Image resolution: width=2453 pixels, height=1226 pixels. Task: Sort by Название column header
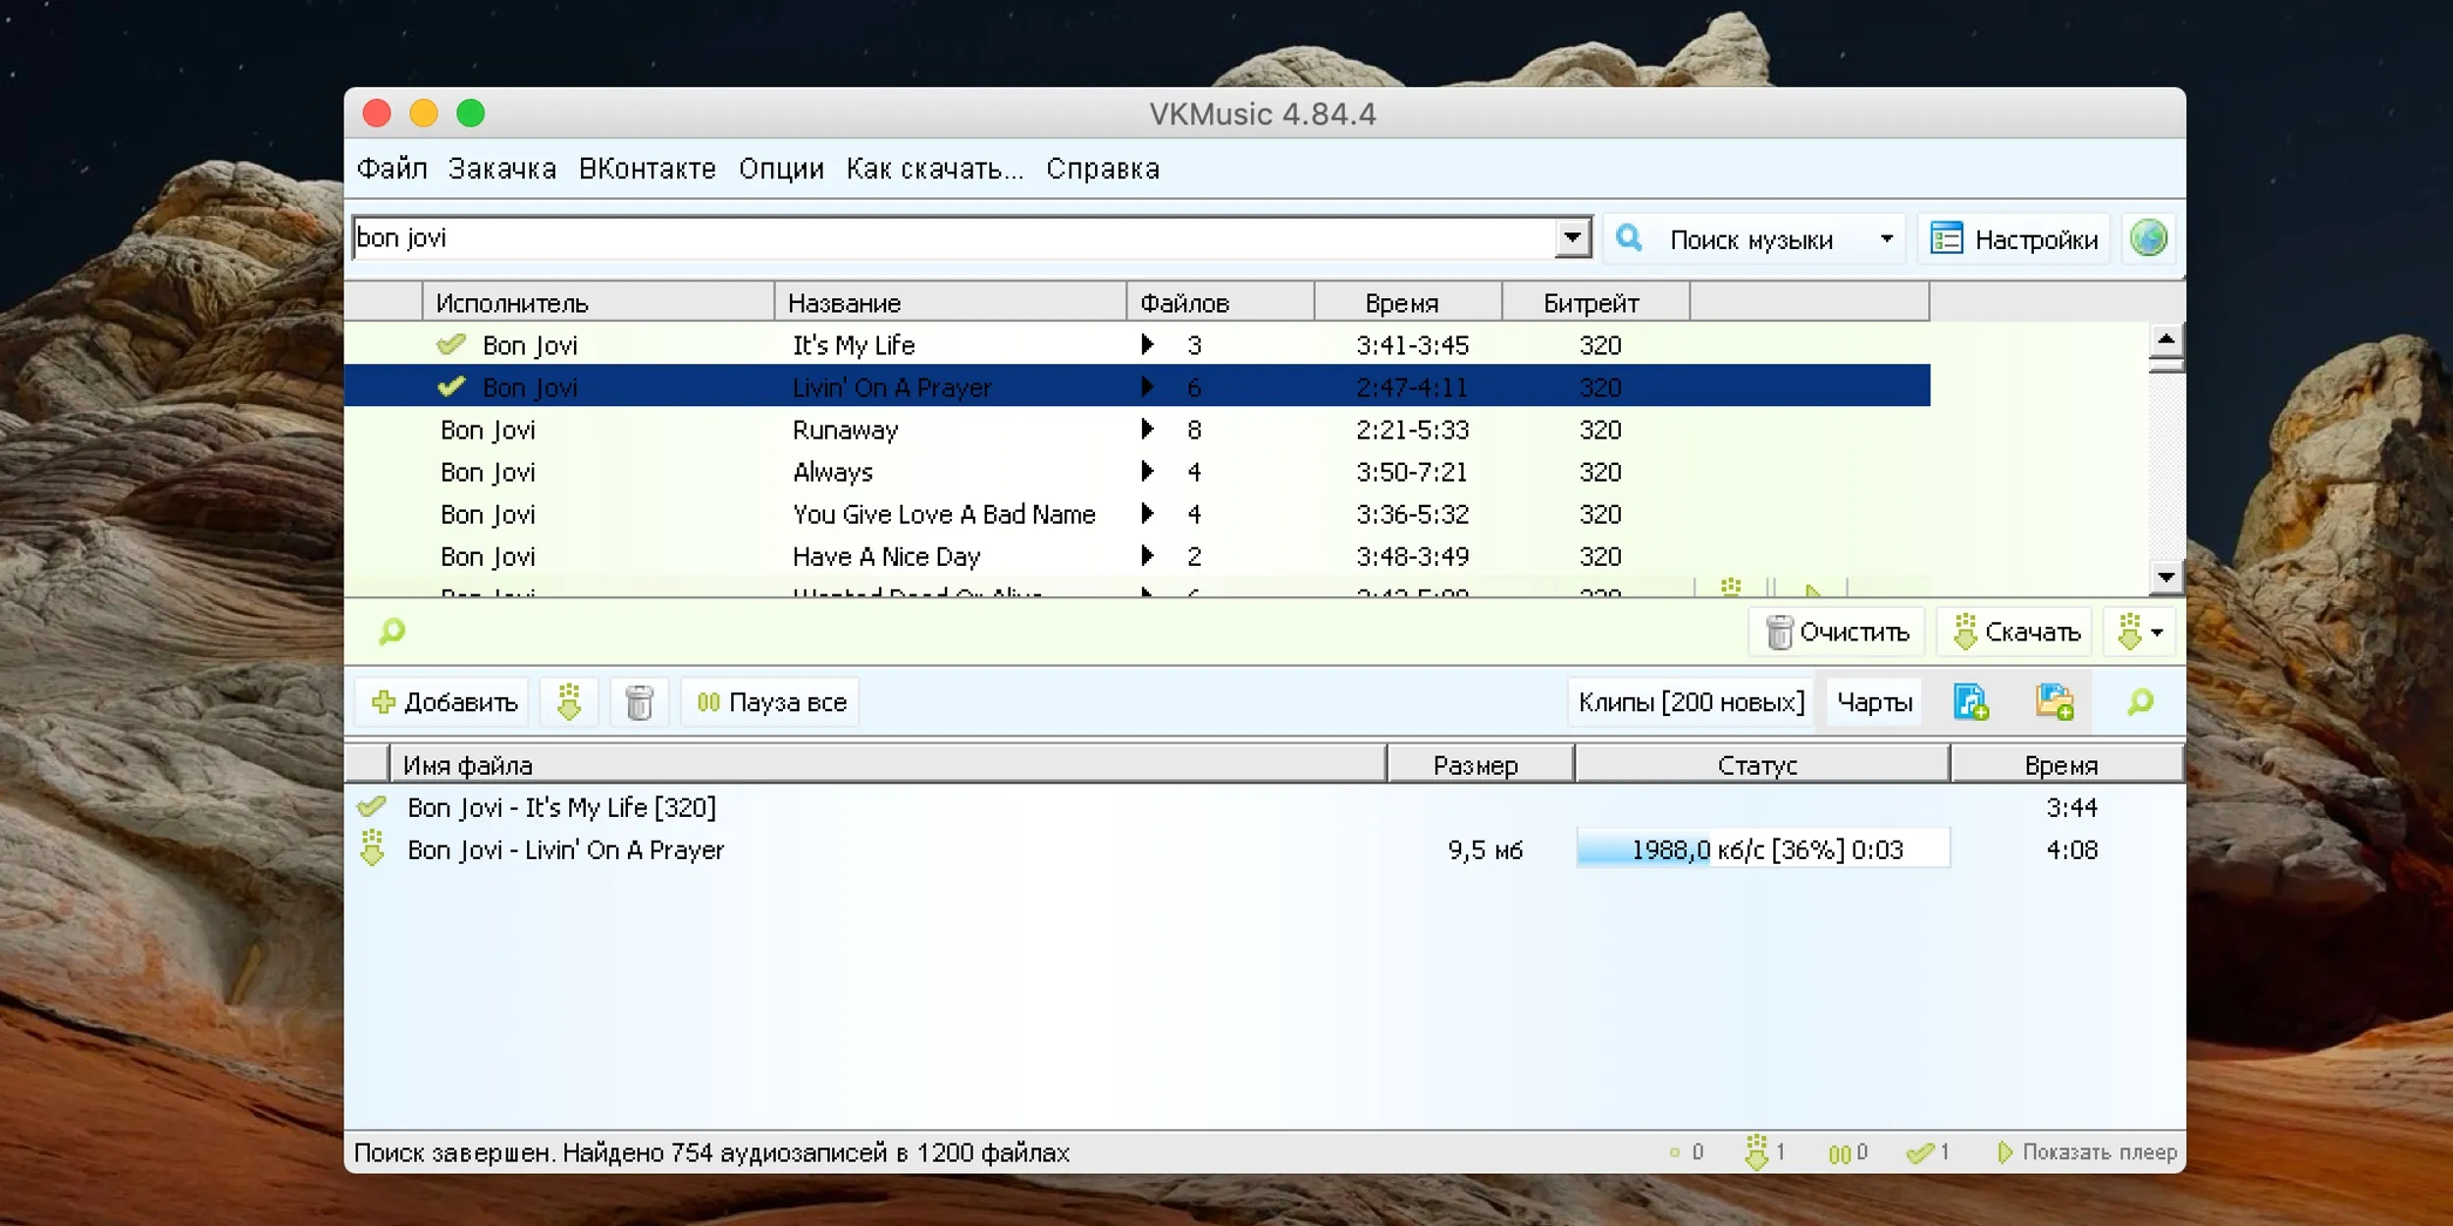tap(950, 302)
